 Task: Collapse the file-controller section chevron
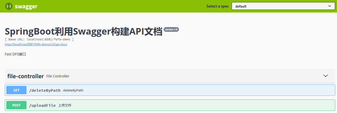tap(326, 76)
